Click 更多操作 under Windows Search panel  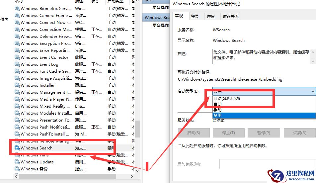point(161,25)
